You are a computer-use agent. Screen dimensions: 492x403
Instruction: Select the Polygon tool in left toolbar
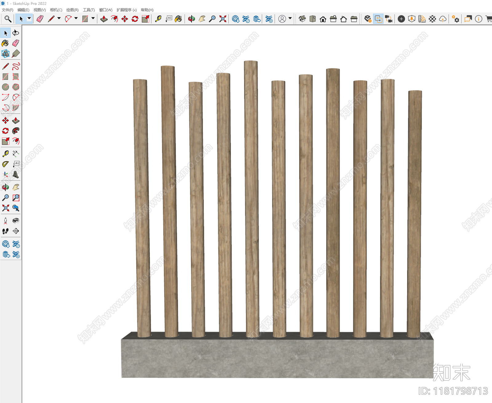(x=16, y=87)
